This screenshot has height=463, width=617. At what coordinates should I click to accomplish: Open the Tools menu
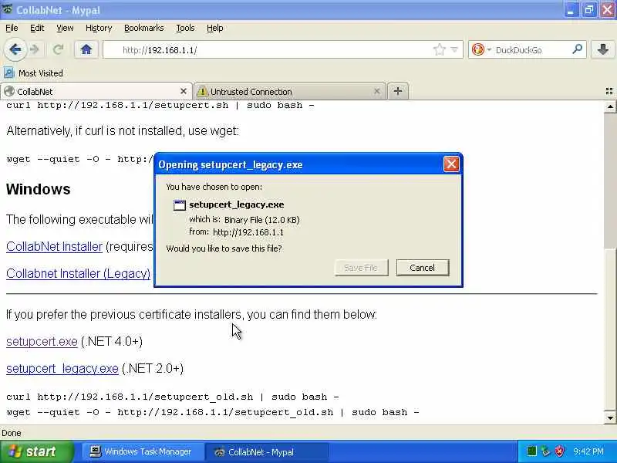[185, 28]
